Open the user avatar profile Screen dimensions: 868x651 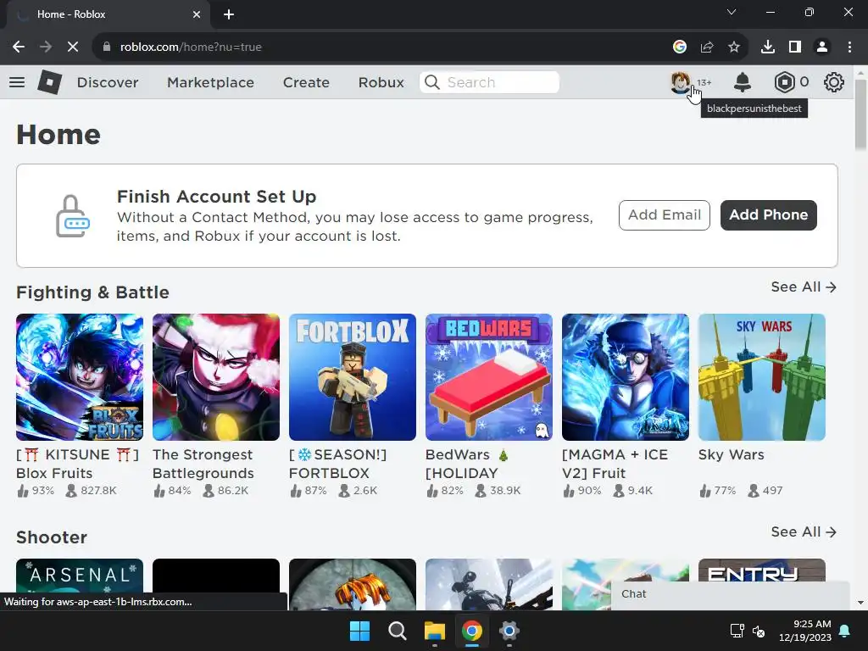point(681,82)
